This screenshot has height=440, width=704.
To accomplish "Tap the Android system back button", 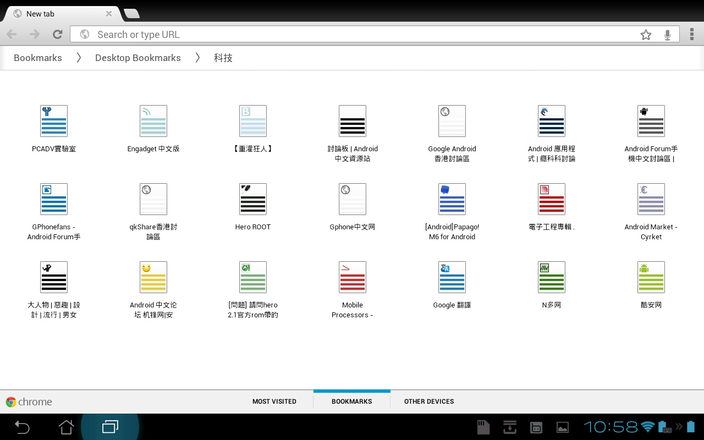I will click(x=22, y=427).
